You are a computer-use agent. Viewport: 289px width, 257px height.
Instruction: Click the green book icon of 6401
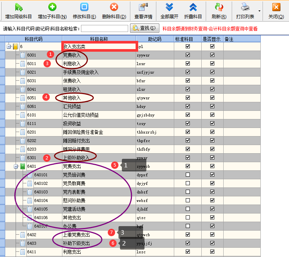tap(23, 166)
